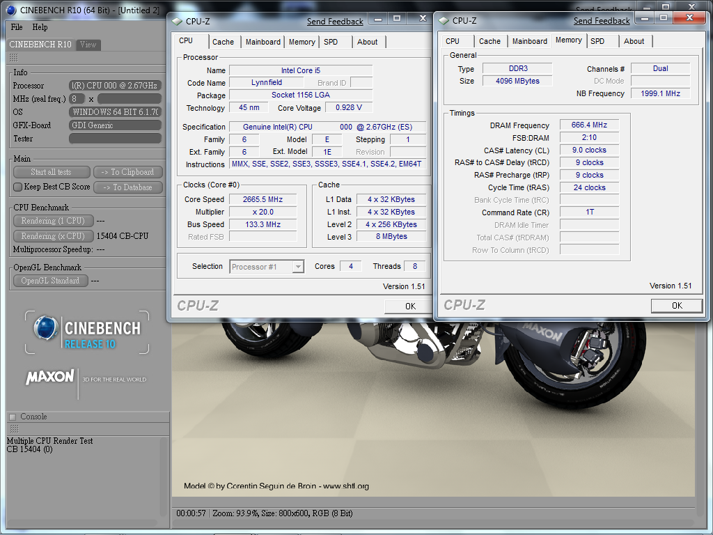713x535 pixels.
Task: Open the Cache tab in left CPU-Z window
Action: coord(224,42)
